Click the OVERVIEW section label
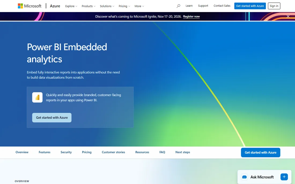The height and width of the screenshot is (184, 295). click(22, 181)
